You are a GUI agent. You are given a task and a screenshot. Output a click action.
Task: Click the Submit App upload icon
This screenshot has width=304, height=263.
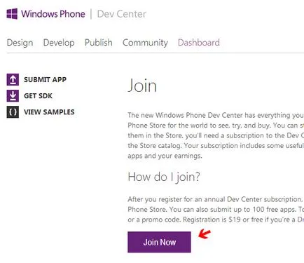(13, 79)
